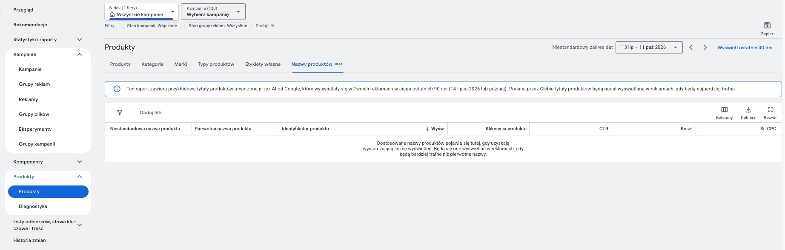Image resolution: width=785 pixels, height=250 pixels.
Task: Click the Produkty page heading
Action: (120, 47)
